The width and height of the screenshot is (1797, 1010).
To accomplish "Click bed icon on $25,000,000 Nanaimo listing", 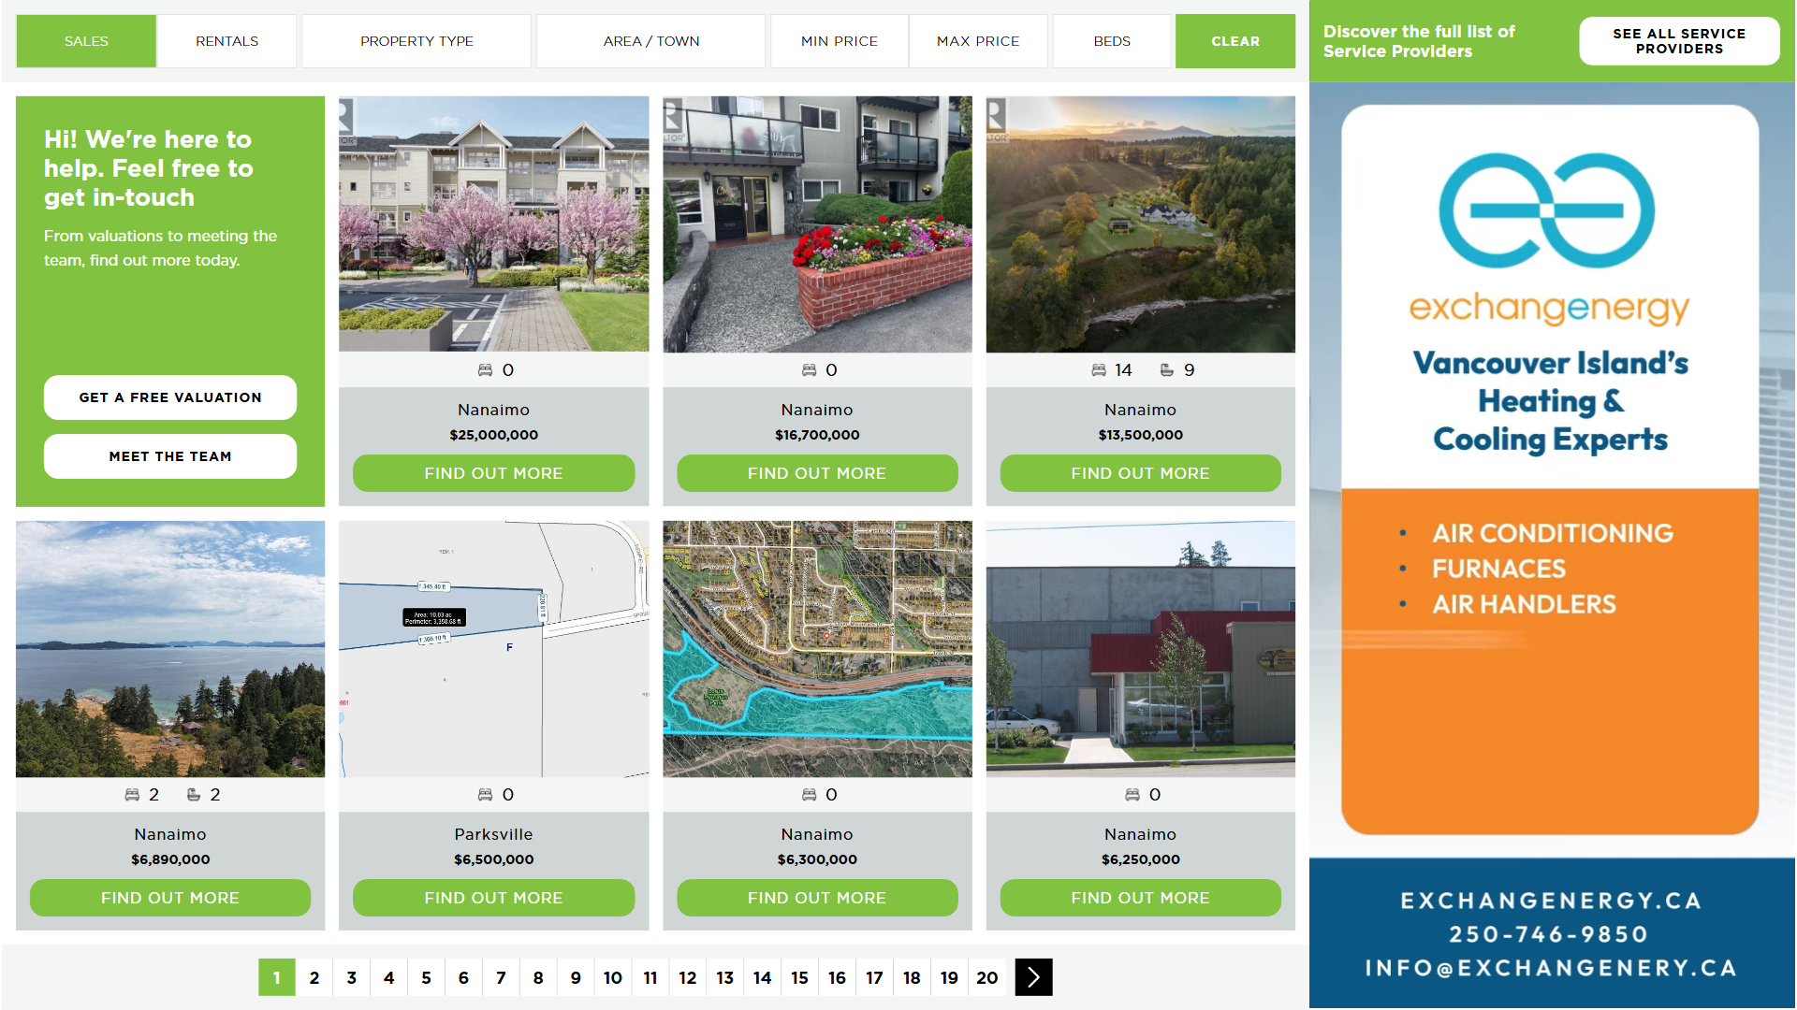I will coord(485,370).
